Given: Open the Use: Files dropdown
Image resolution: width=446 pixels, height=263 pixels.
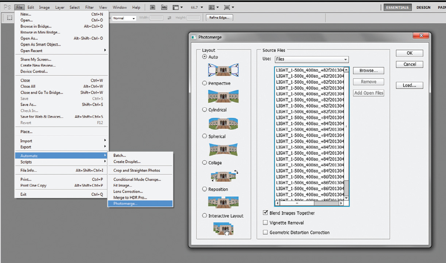Looking at the screenshot, I should (x=311, y=59).
